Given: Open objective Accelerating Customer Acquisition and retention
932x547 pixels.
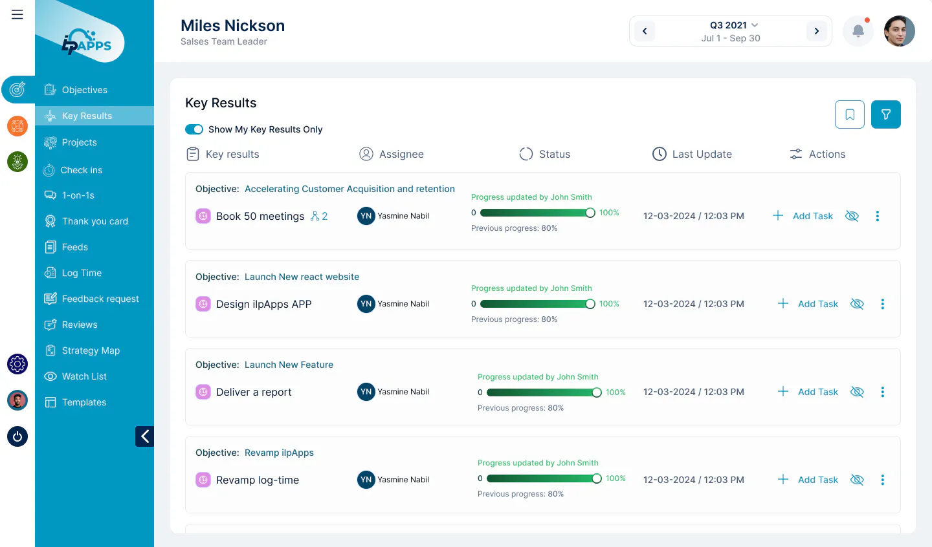Looking at the screenshot, I should point(349,189).
